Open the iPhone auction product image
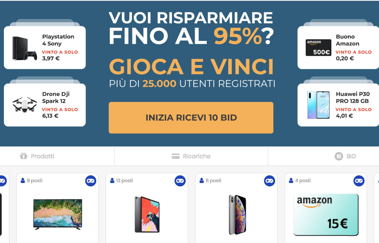 237,215
